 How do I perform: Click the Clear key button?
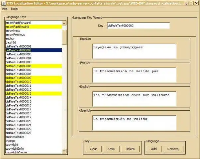pyautogui.click(x=93, y=149)
